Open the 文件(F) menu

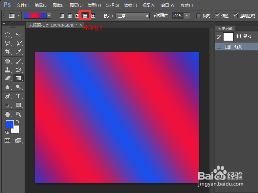click(23, 5)
